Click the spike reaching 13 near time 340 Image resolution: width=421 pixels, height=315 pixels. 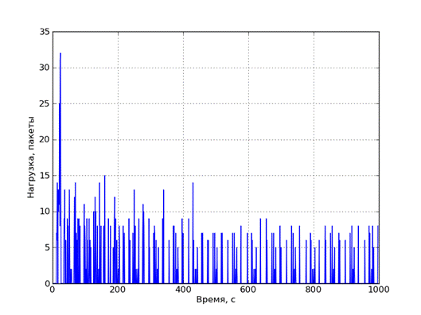coord(163,190)
